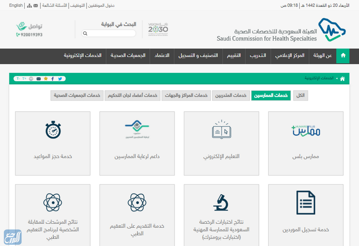Print the page using printer icon
This screenshot has height=246, width=359.
[x=31, y=79]
